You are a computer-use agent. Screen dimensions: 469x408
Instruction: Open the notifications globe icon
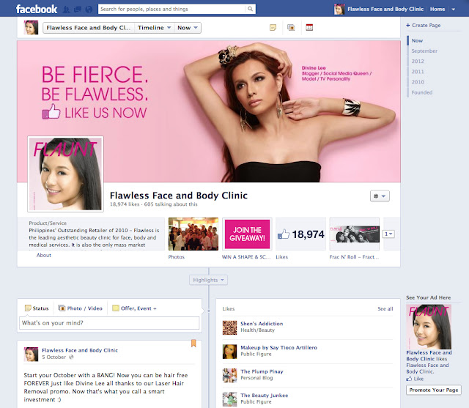[89, 10]
